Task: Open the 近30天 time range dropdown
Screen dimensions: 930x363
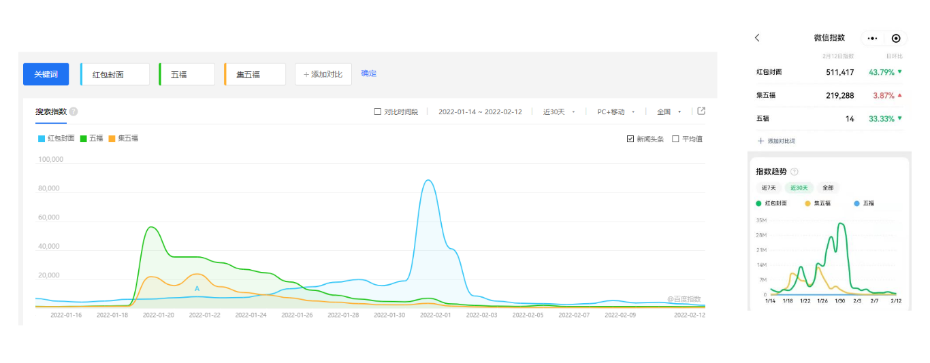Action: click(x=558, y=111)
